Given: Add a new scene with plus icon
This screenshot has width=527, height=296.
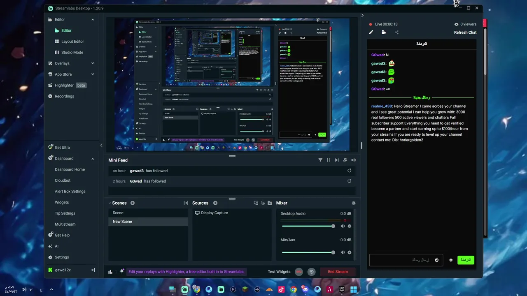Looking at the screenshot, I should pyautogui.click(x=133, y=203).
